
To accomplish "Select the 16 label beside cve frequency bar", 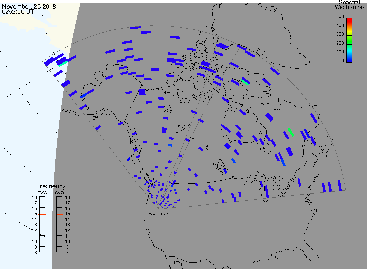I will [x=68, y=208].
